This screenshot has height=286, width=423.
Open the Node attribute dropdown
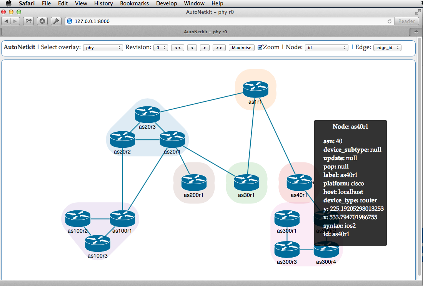pyautogui.click(x=326, y=48)
